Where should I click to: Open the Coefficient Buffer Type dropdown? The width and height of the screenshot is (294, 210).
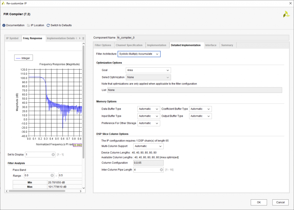tap(200, 109)
